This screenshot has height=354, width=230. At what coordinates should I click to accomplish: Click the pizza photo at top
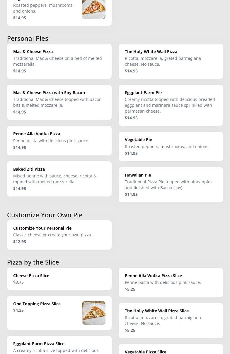pos(94,9)
